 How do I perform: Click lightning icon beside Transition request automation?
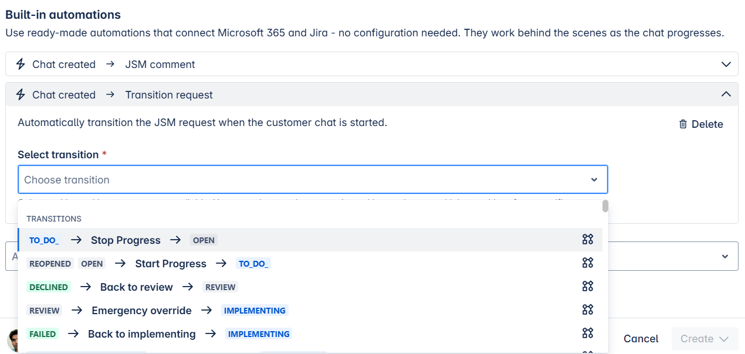(x=21, y=95)
